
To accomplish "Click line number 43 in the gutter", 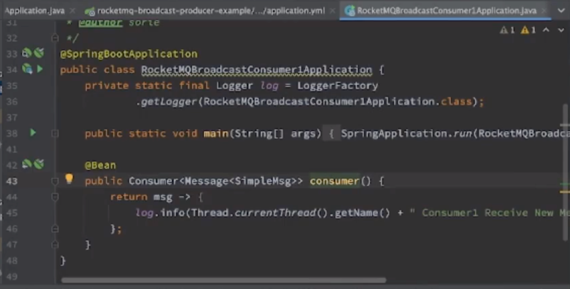I will [12, 181].
